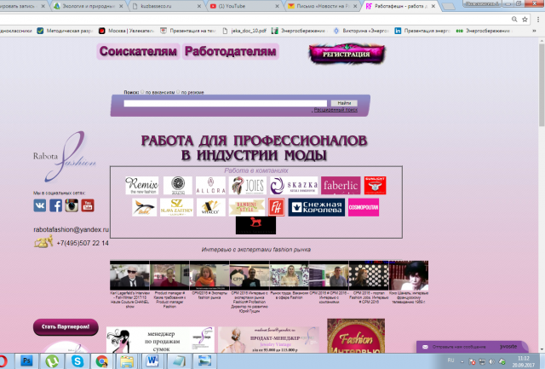Open the jeka_doc_10.pdf bookmark
The image size is (545, 369).
point(244,31)
